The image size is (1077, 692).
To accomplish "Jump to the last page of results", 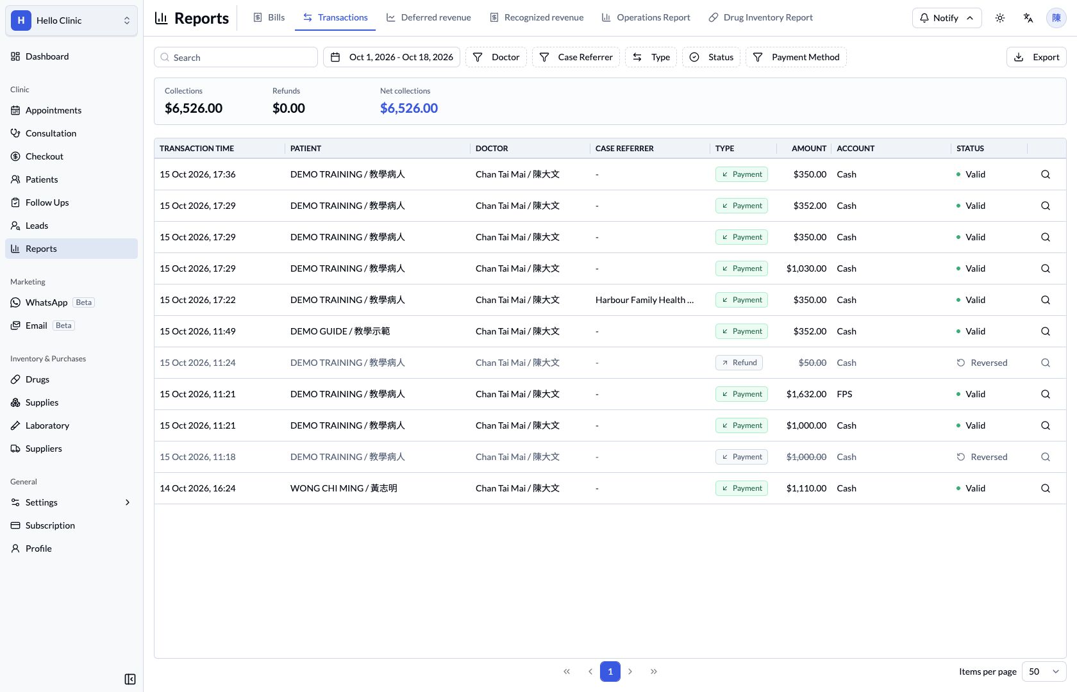I will pos(654,671).
